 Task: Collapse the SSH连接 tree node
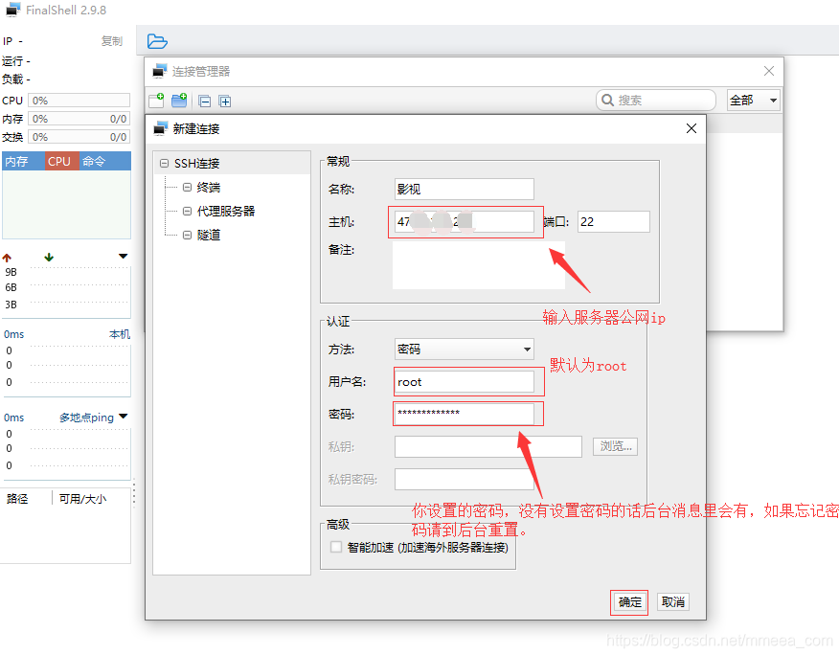(165, 164)
